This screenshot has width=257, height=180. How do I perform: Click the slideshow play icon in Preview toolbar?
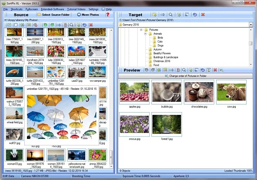[x=209, y=70]
